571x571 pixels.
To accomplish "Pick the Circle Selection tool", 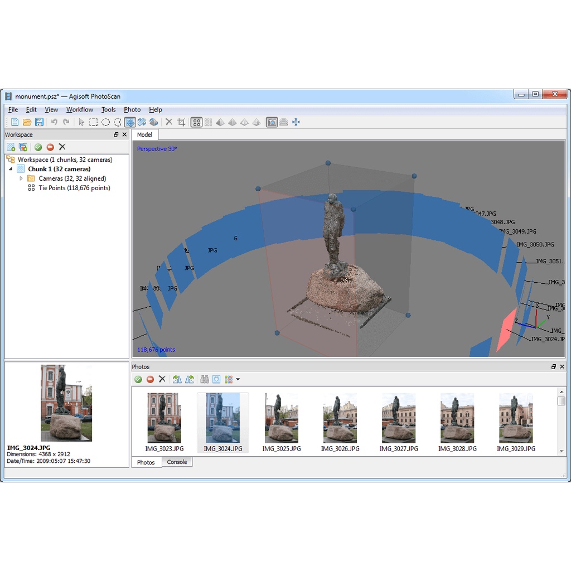I will click(x=105, y=122).
